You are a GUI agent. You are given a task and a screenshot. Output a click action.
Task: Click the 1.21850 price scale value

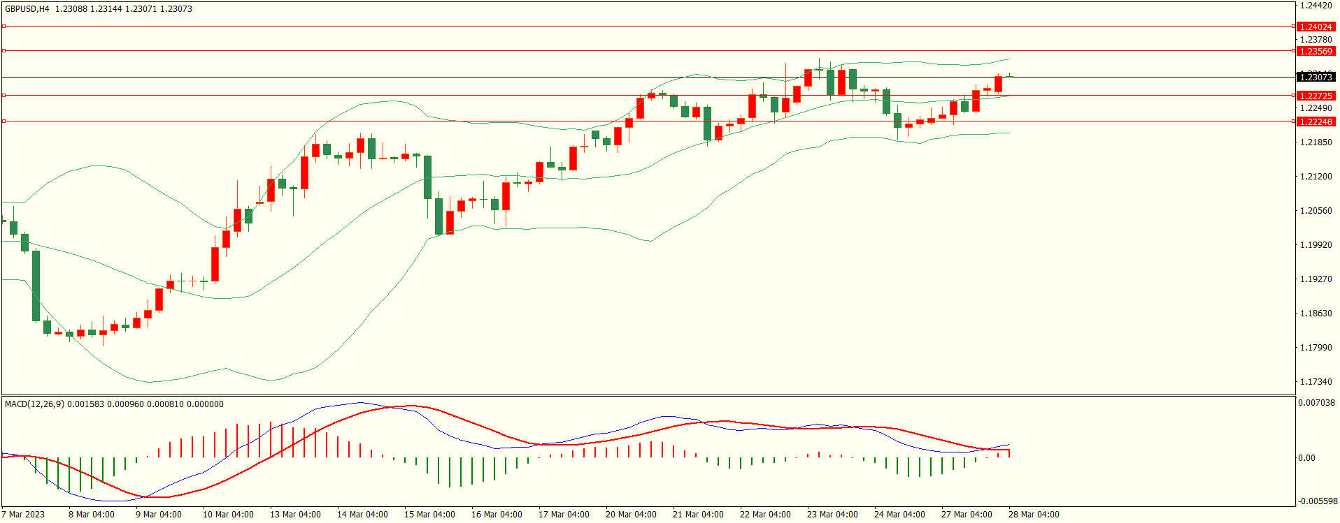1316,142
